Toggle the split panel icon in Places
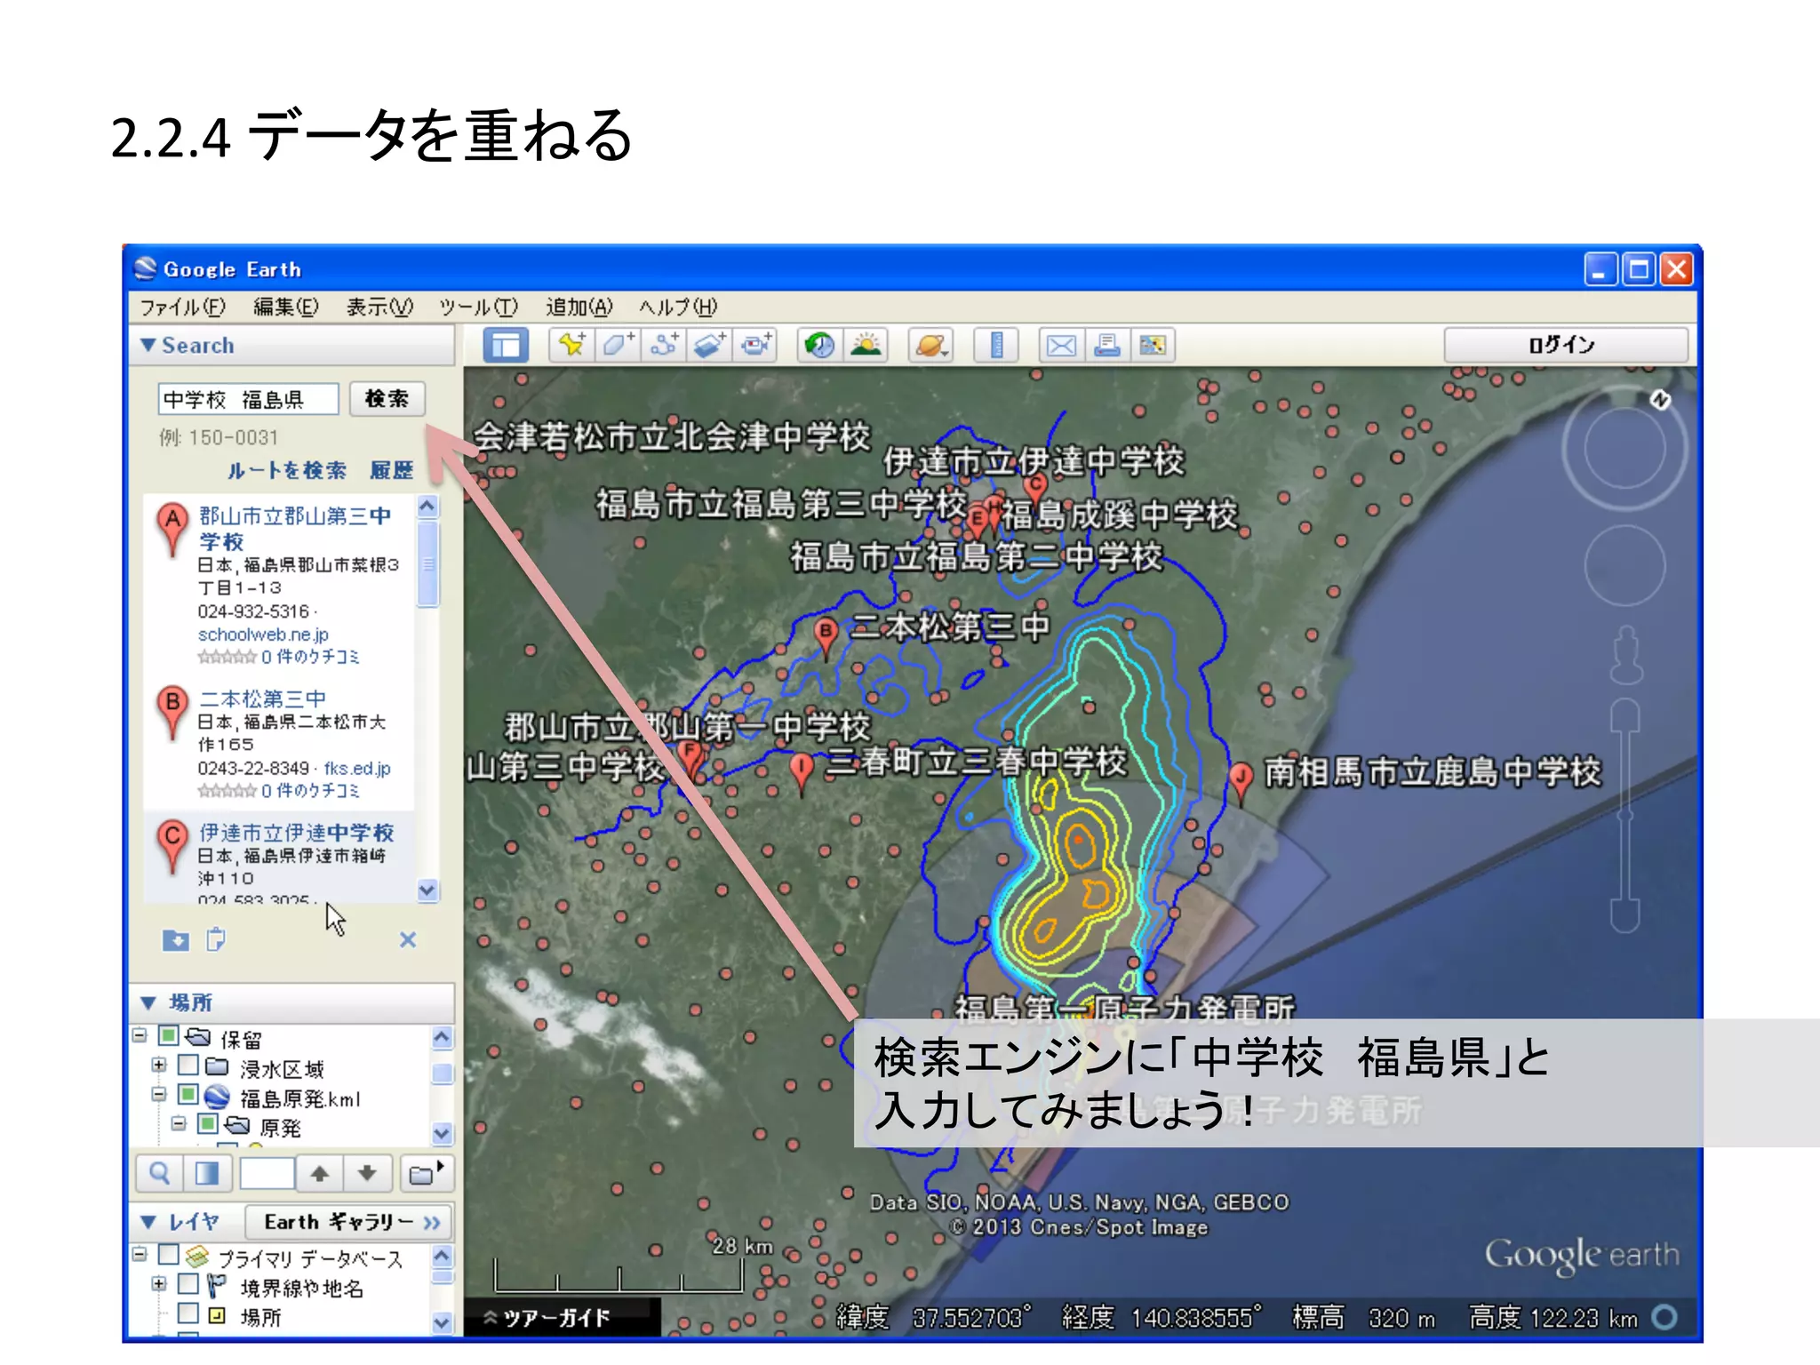Screen dimensions: 1820x1365 tap(207, 1174)
